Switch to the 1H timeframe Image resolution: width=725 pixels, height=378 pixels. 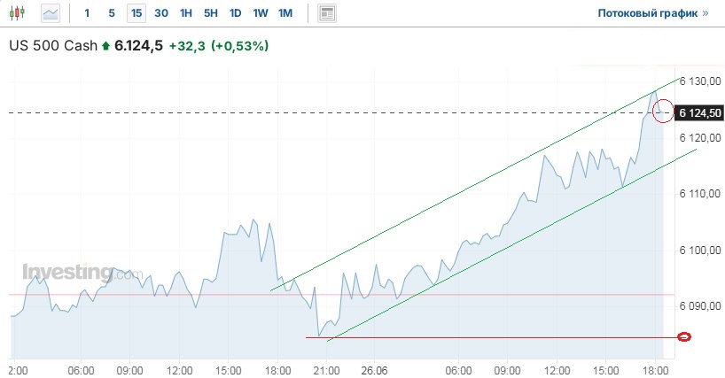185,13
